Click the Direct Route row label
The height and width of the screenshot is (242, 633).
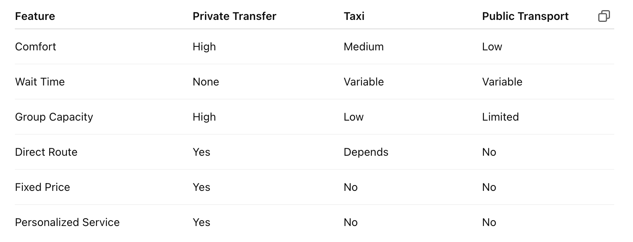[46, 152]
